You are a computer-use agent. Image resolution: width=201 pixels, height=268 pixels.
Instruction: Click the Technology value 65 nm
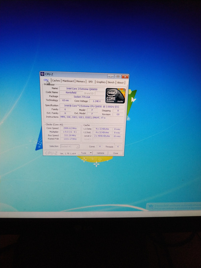click(x=65, y=100)
